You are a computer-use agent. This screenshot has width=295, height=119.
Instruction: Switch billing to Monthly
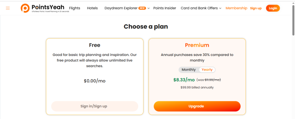pos(188,70)
